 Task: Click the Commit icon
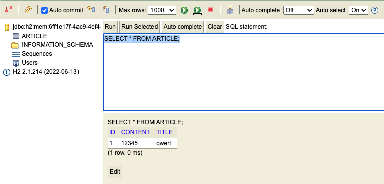[x=106, y=10]
